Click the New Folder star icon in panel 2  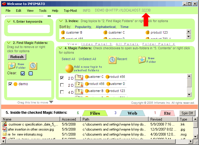[12, 66]
